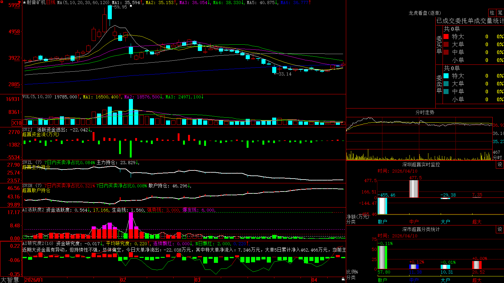Click the 深市超赢分类统计 panel title
Viewport: 504px width, 283px height.
[x=421, y=229]
